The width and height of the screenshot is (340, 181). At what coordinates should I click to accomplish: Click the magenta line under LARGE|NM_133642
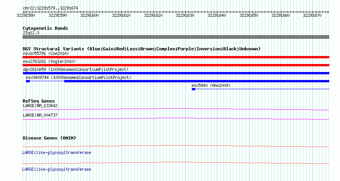click(176, 109)
